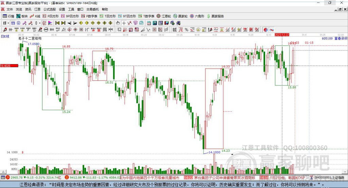Click the 老子十二宫结构 chart label
This screenshot has height=188, width=348.
click(x=30, y=38)
